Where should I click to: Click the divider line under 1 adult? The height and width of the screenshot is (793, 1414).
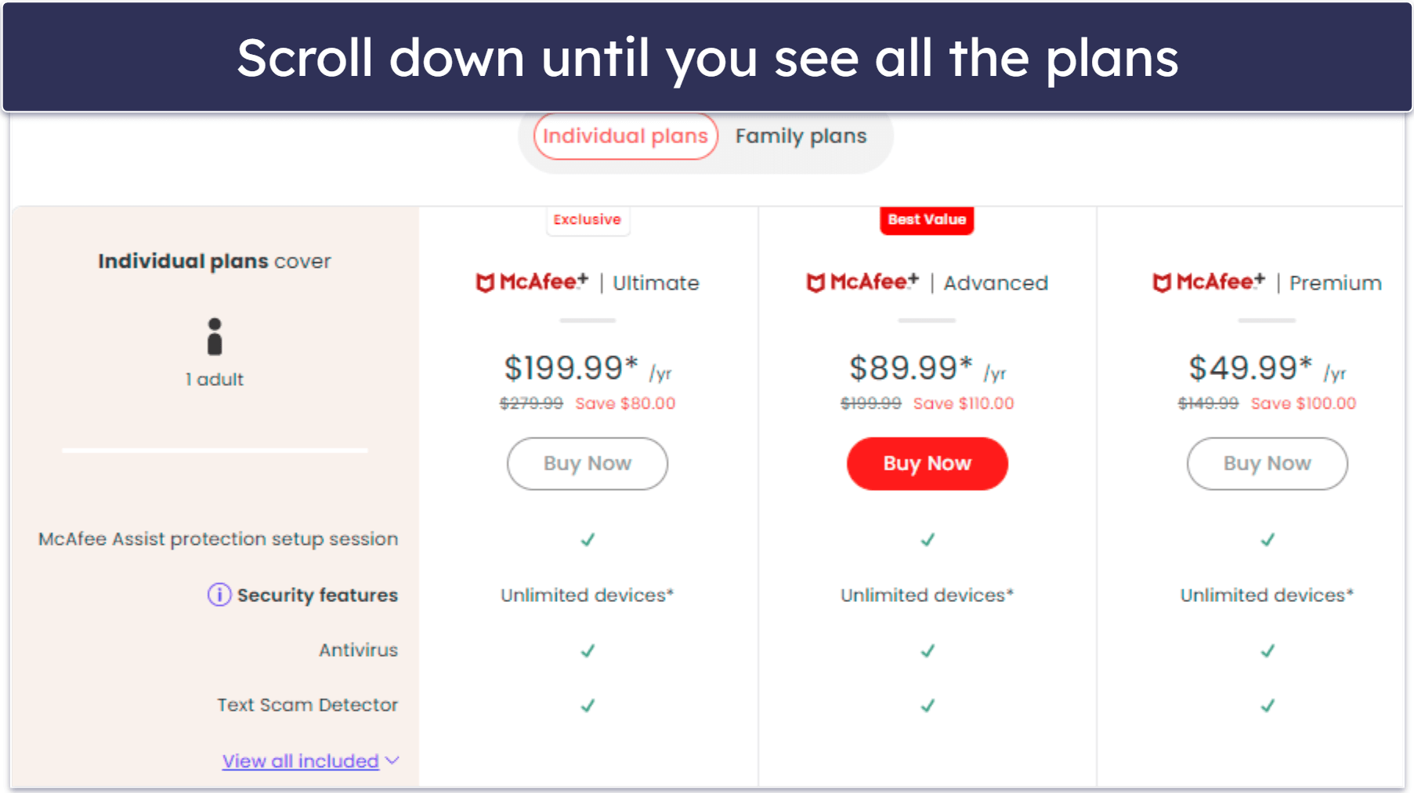[x=215, y=450]
